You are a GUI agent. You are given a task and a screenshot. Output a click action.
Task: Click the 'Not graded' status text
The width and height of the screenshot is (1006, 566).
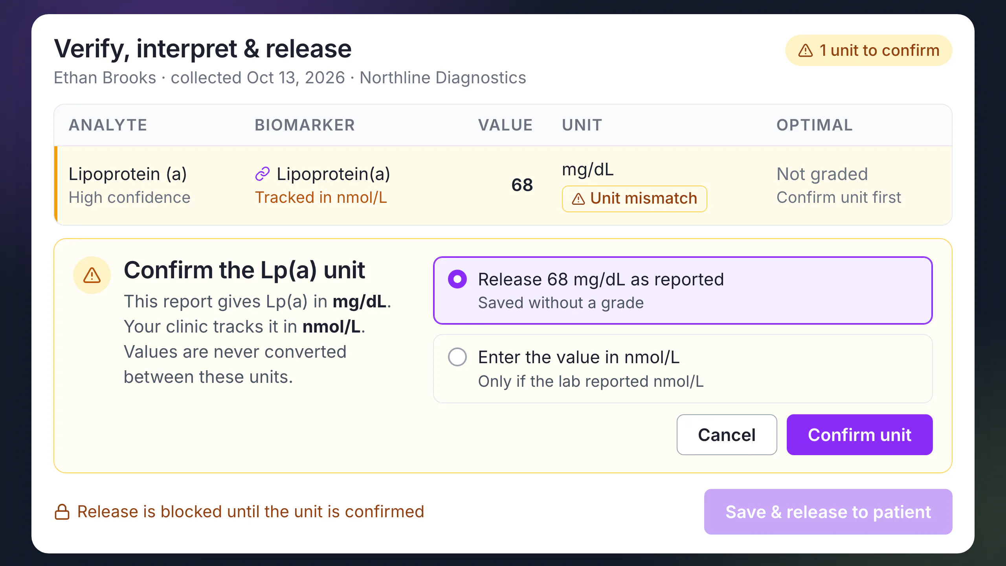click(x=822, y=174)
